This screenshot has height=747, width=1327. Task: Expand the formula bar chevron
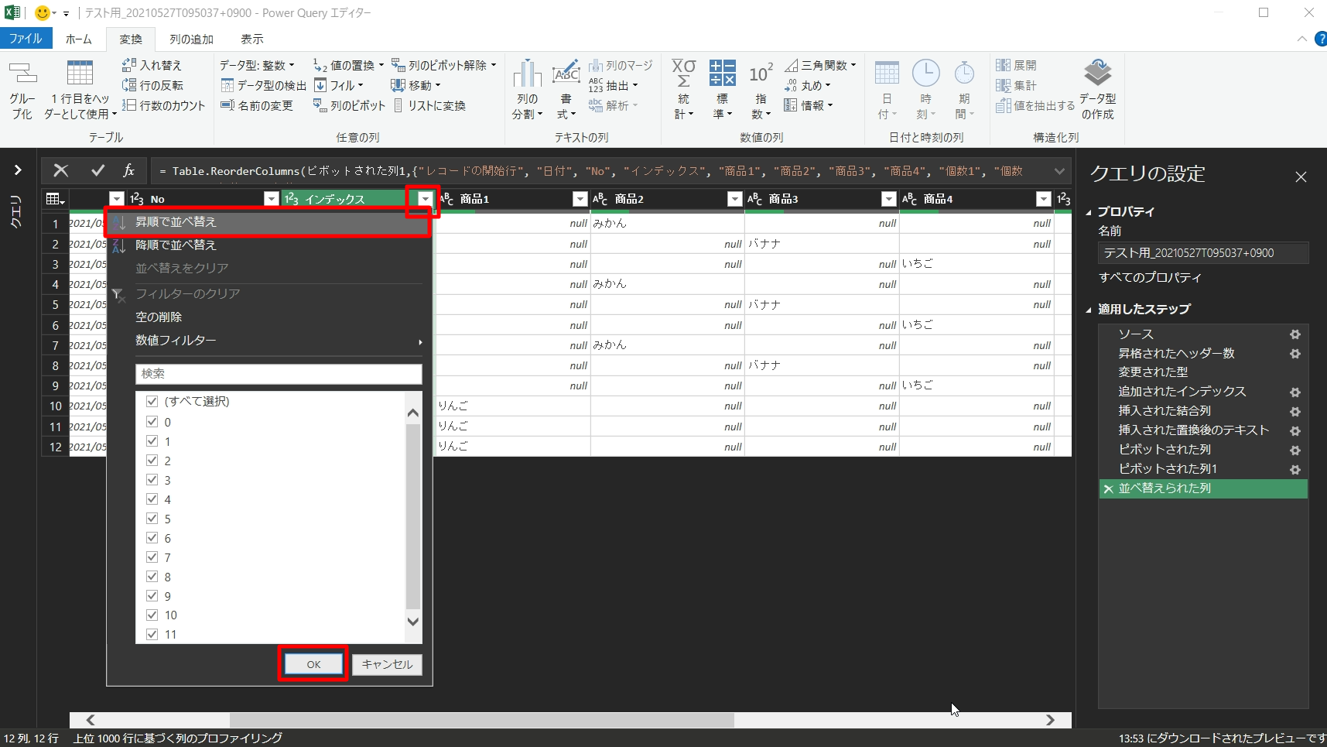pos(1059,171)
